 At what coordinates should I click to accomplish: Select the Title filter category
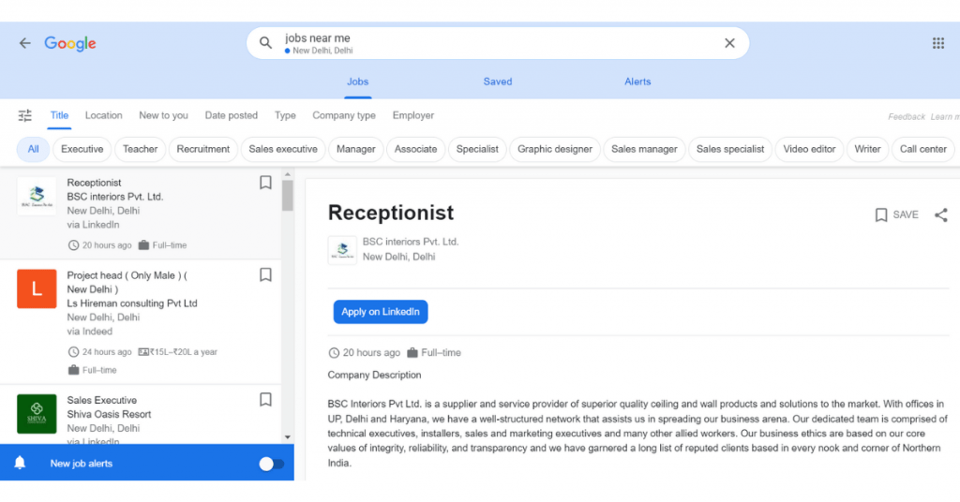click(59, 115)
